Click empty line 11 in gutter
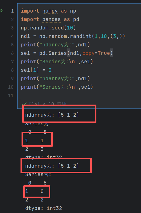 (x=11, y=96)
